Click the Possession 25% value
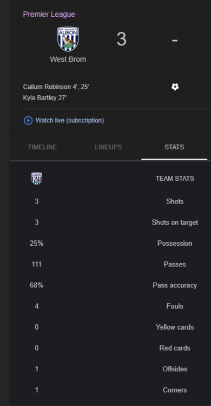 pyautogui.click(x=36, y=244)
